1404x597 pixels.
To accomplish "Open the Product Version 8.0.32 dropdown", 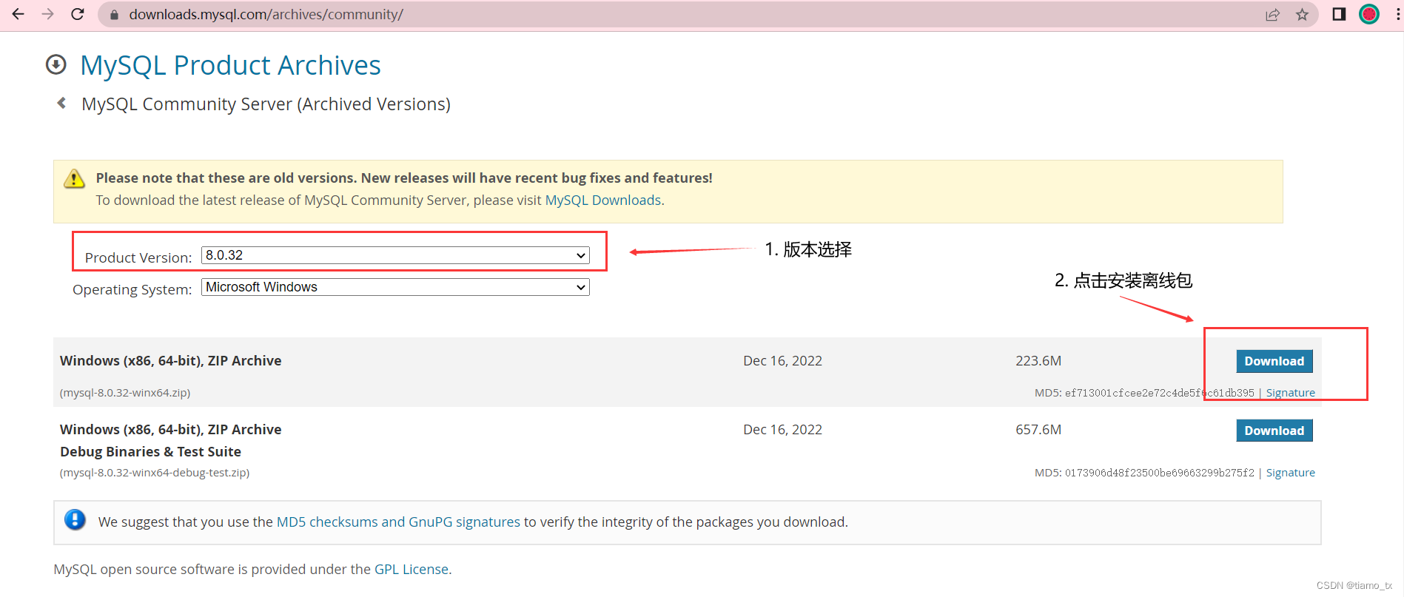I will 395,255.
